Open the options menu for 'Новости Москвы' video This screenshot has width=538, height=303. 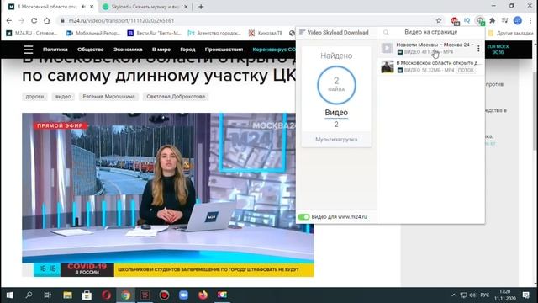coord(478,49)
